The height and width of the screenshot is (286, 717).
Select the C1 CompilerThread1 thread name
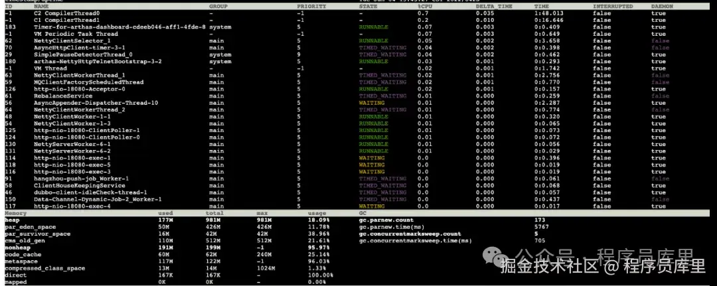coord(67,21)
